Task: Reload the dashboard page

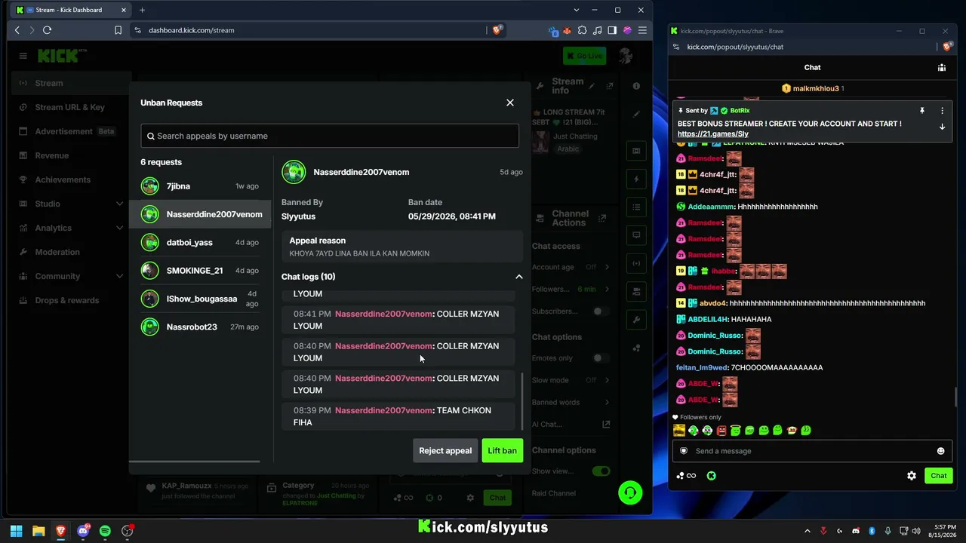Action: pos(47,30)
